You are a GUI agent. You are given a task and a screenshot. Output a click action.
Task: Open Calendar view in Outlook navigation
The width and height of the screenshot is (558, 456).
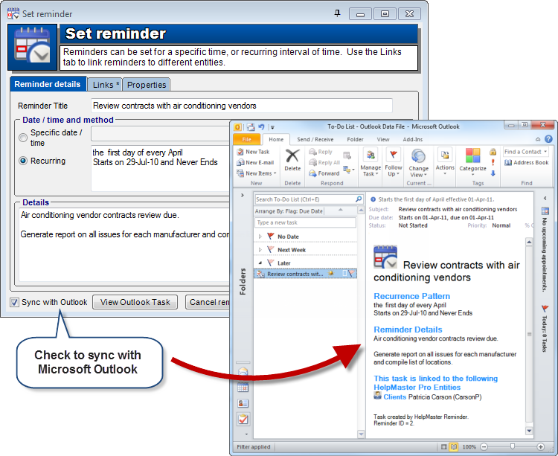pos(243,388)
